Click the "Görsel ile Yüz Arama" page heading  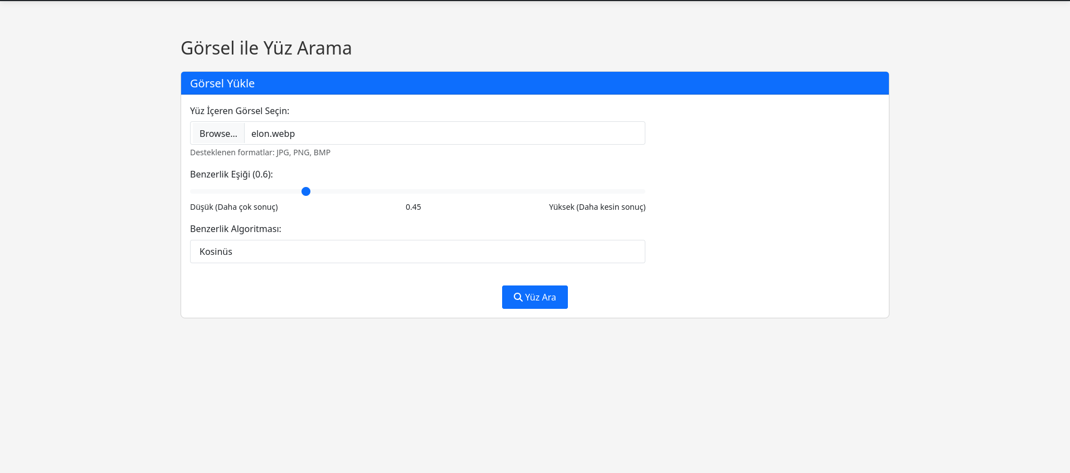[x=266, y=48]
